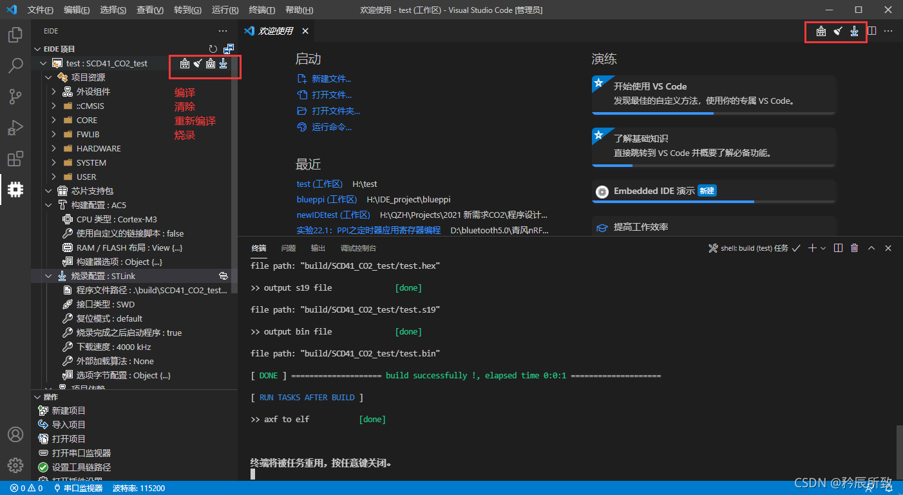Open recent workspace blueppi (工作区)

click(x=327, y=200)
